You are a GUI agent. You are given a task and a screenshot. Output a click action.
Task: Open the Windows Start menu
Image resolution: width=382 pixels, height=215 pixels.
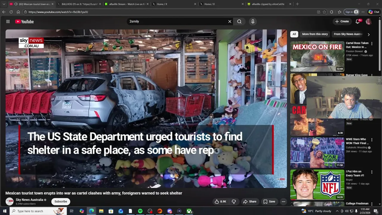[x=4, y=211]
